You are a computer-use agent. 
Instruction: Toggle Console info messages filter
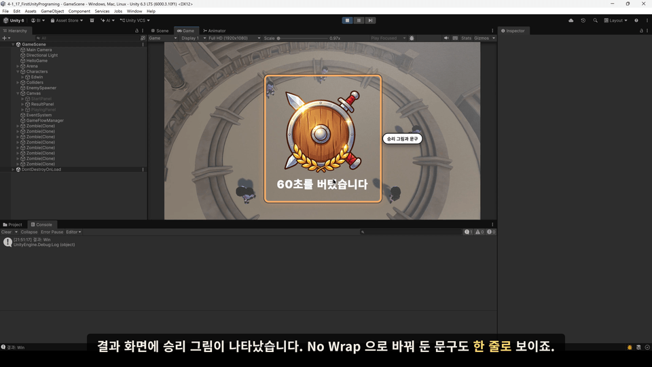click(x=468, y=232)
